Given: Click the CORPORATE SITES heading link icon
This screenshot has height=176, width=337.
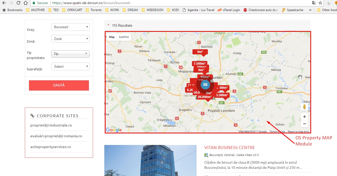Looking at the screenshot, I should coord(32,116).
